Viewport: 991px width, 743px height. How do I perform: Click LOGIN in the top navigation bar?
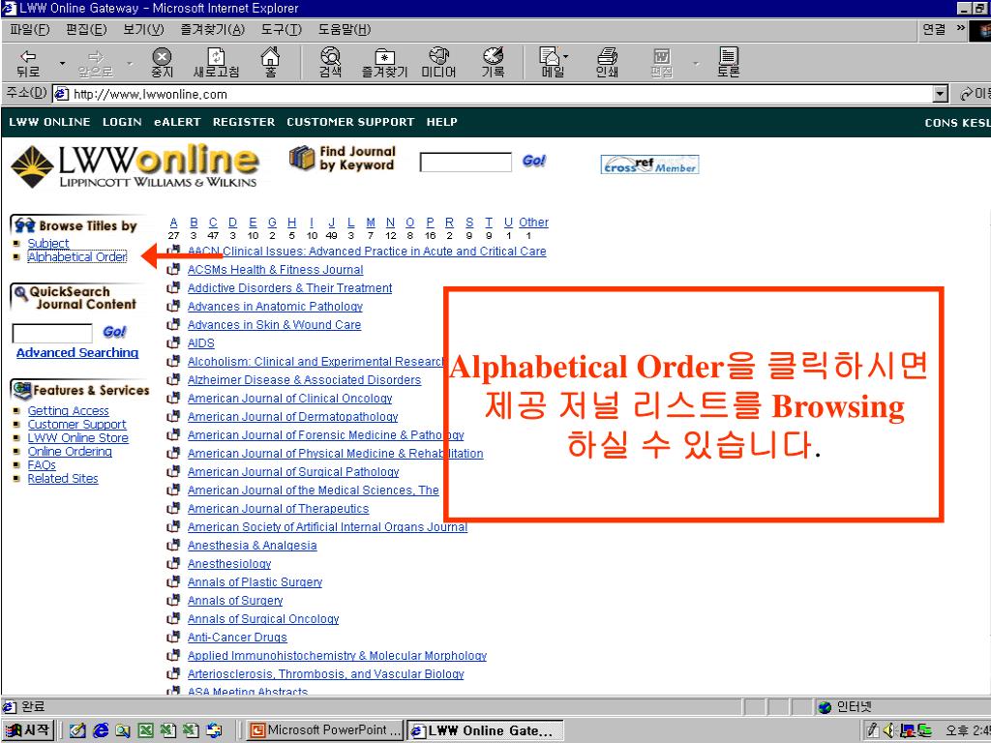[x=122, y=122]
